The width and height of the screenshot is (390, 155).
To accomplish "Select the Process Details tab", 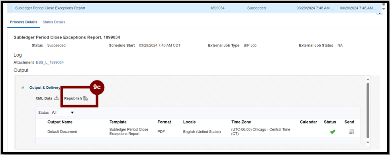I will tap(24, 22).
